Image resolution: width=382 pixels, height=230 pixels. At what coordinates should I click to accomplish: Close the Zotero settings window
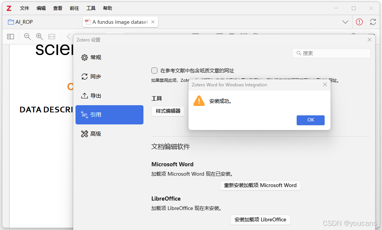pos(369,40)
